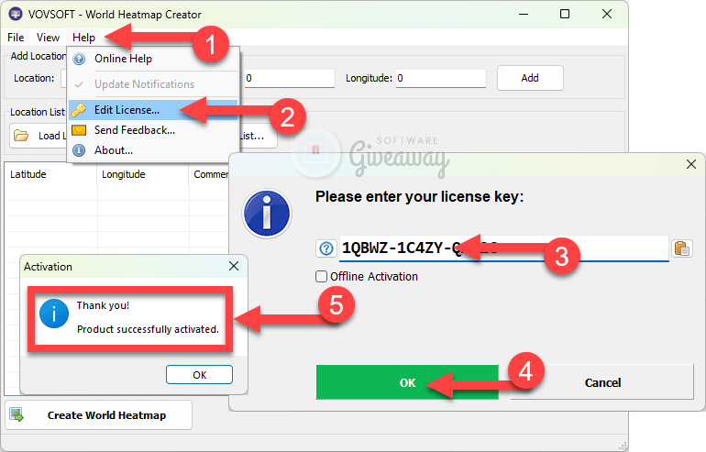Close the Activation message box
The height and width of the screenshot is (452, 706).
pyautogui.click(x=233, y=267)
